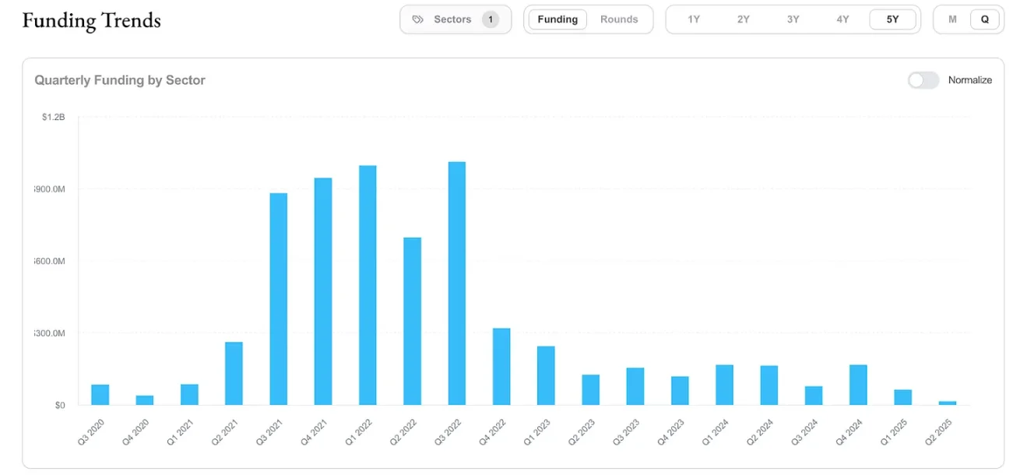This screenshot has width=1020, height=475.
Task: Choose the 3Y time range
Action: [x=793, y=19]
